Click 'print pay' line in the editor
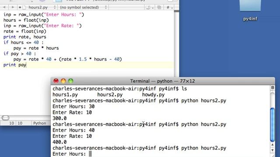This screenshot has height=157, width=280. coord(15,65)
